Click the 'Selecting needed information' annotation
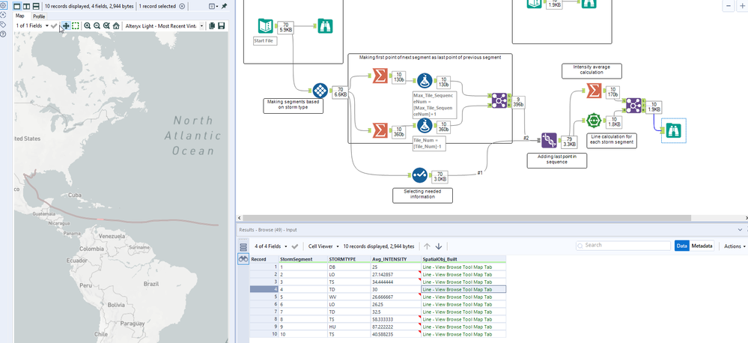This screenshot has width=748, height=343. pyautogui.click(x=422, y=195)
